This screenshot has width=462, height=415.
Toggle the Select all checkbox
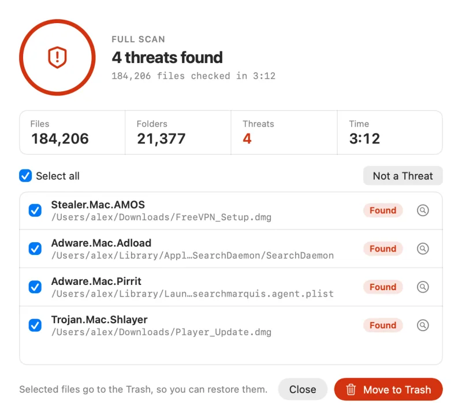(x=25, y=176)
